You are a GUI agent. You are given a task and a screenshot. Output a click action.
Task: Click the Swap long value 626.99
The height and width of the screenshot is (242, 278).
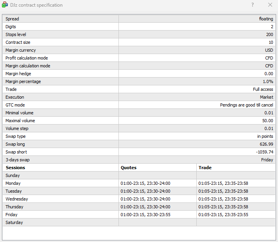pyautogui.click(x=266, y=144)
